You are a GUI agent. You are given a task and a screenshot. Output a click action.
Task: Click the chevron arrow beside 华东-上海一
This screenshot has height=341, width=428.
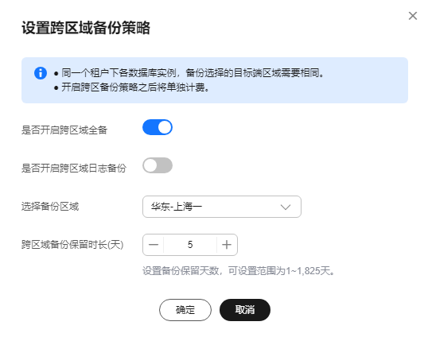point(286,207)
